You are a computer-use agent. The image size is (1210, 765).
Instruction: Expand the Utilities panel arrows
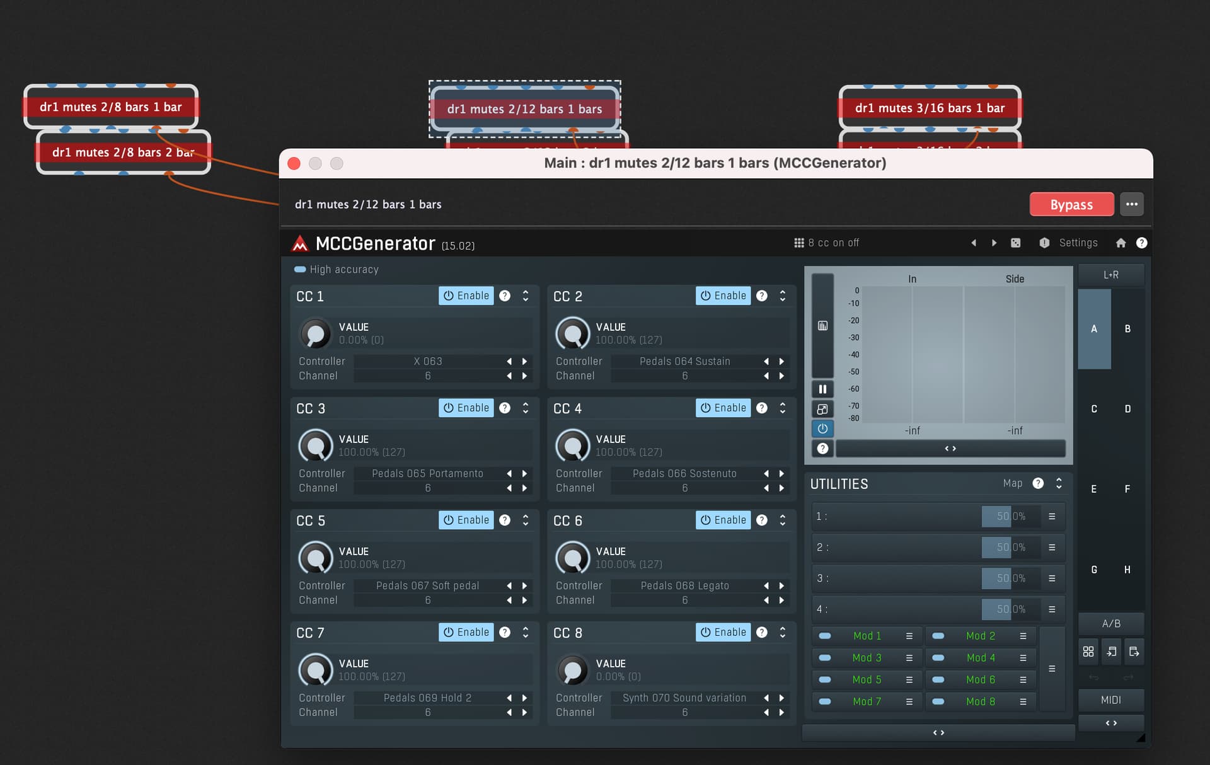tap(1059, 483)
